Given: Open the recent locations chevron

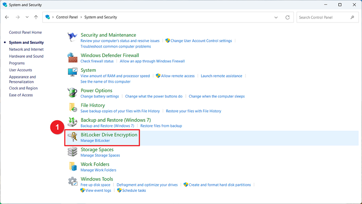Looking at the screenshot, I should [x=27, y=17].
